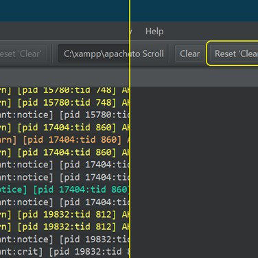The image size is (258, 258).
Task: Click the active Reset 'Clear' button beside Clear
Action: click(234, 54)
